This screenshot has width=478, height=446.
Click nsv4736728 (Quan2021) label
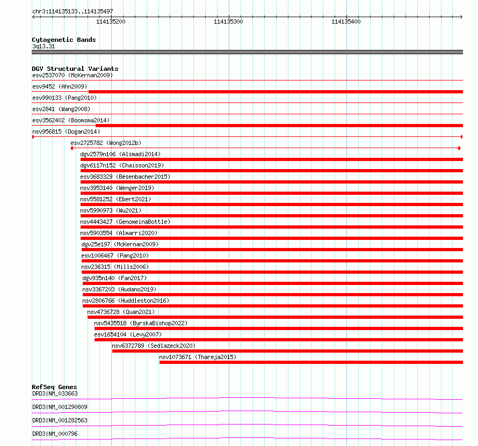[x=121, y=312]
